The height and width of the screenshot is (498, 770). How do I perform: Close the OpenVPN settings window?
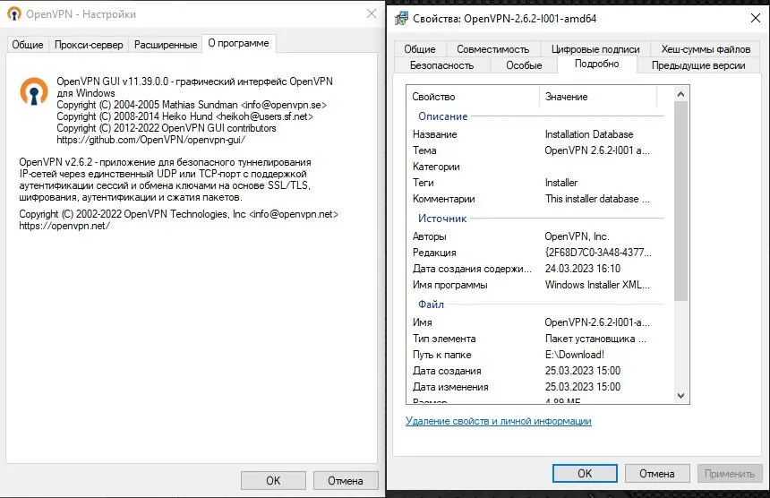372,14
